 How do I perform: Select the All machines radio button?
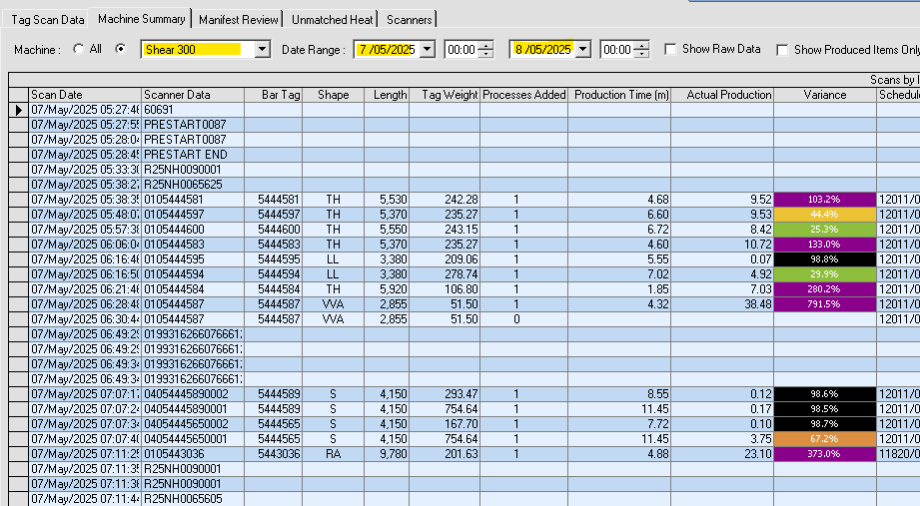pyautogui.click(x=79, y=49)
